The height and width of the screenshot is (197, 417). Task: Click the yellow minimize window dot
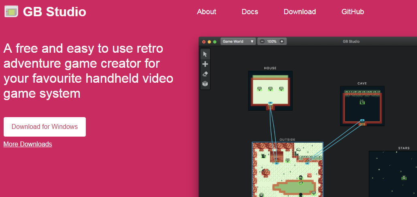click(x=209, y=42)
